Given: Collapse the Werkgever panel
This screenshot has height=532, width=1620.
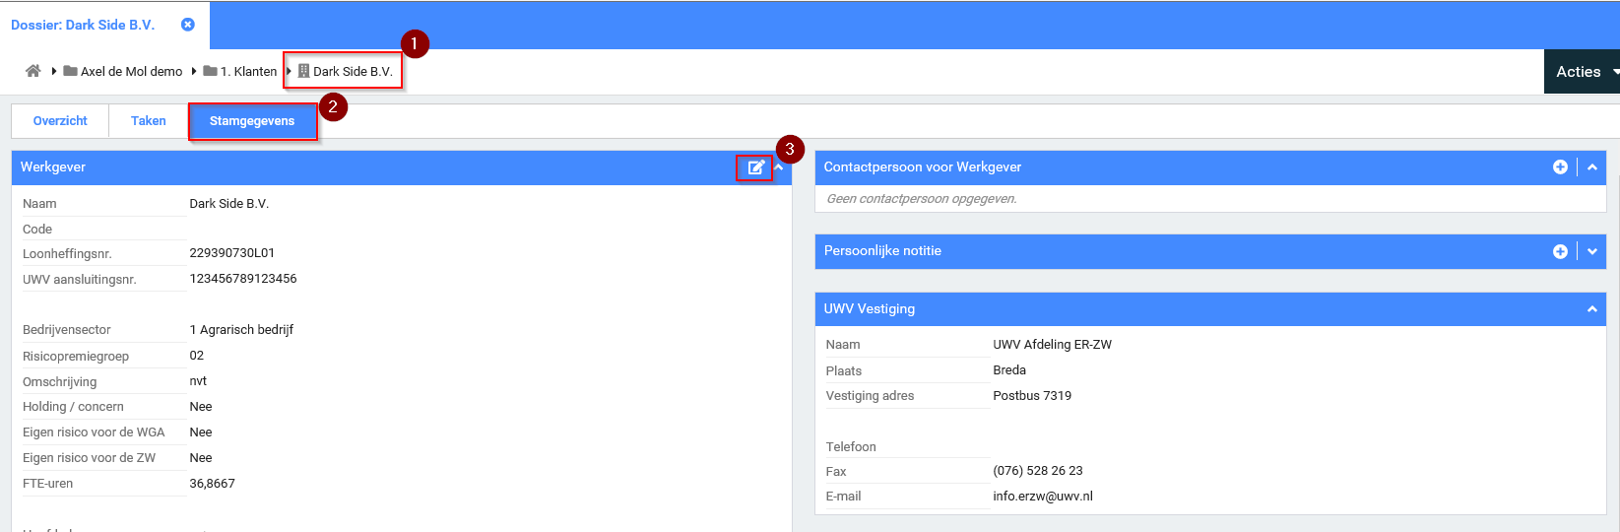Looking at the screenshot, I should coord(779,167).
